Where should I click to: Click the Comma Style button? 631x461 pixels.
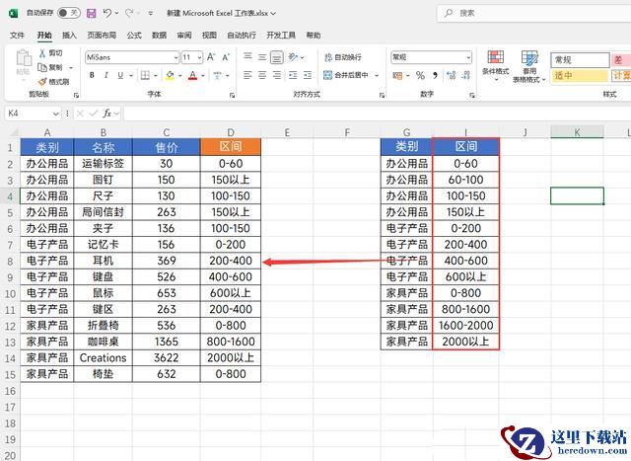pyautogui.click(x=435, y=75)
